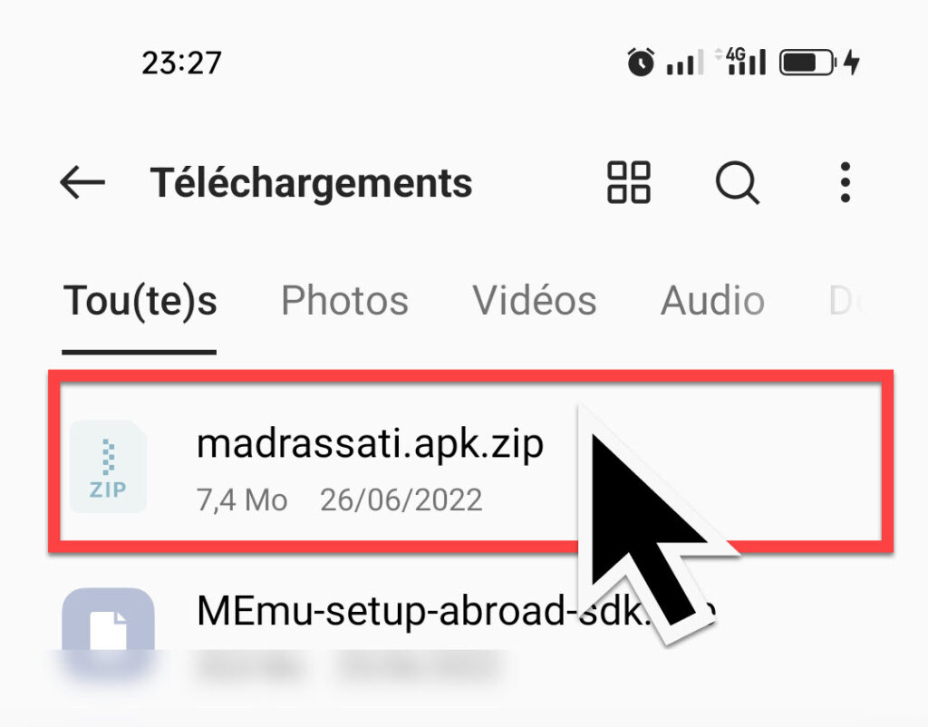Tap the battery charging indicator

pos(819,62)
